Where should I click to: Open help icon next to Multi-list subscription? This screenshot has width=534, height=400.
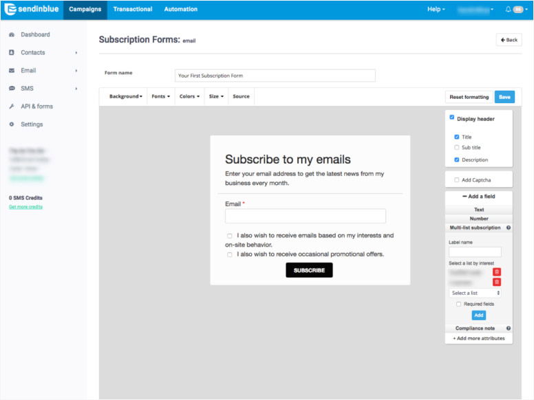[x=509, y=227]
